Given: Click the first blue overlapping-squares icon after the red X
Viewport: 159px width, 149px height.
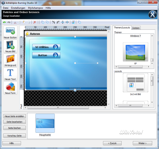Looking at the screenshot, I should [43, 22].
